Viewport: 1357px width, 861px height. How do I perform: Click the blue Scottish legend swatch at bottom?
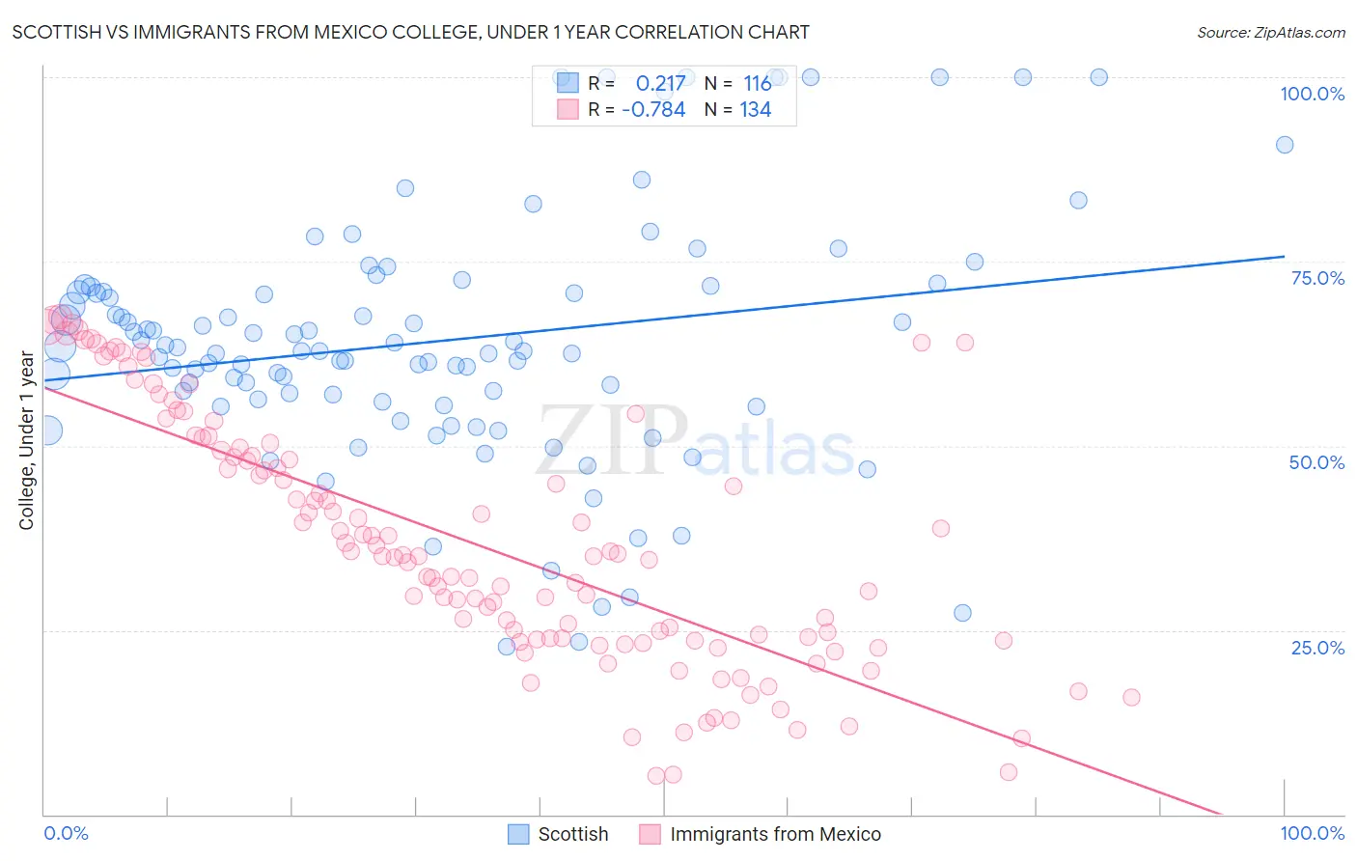518,834
